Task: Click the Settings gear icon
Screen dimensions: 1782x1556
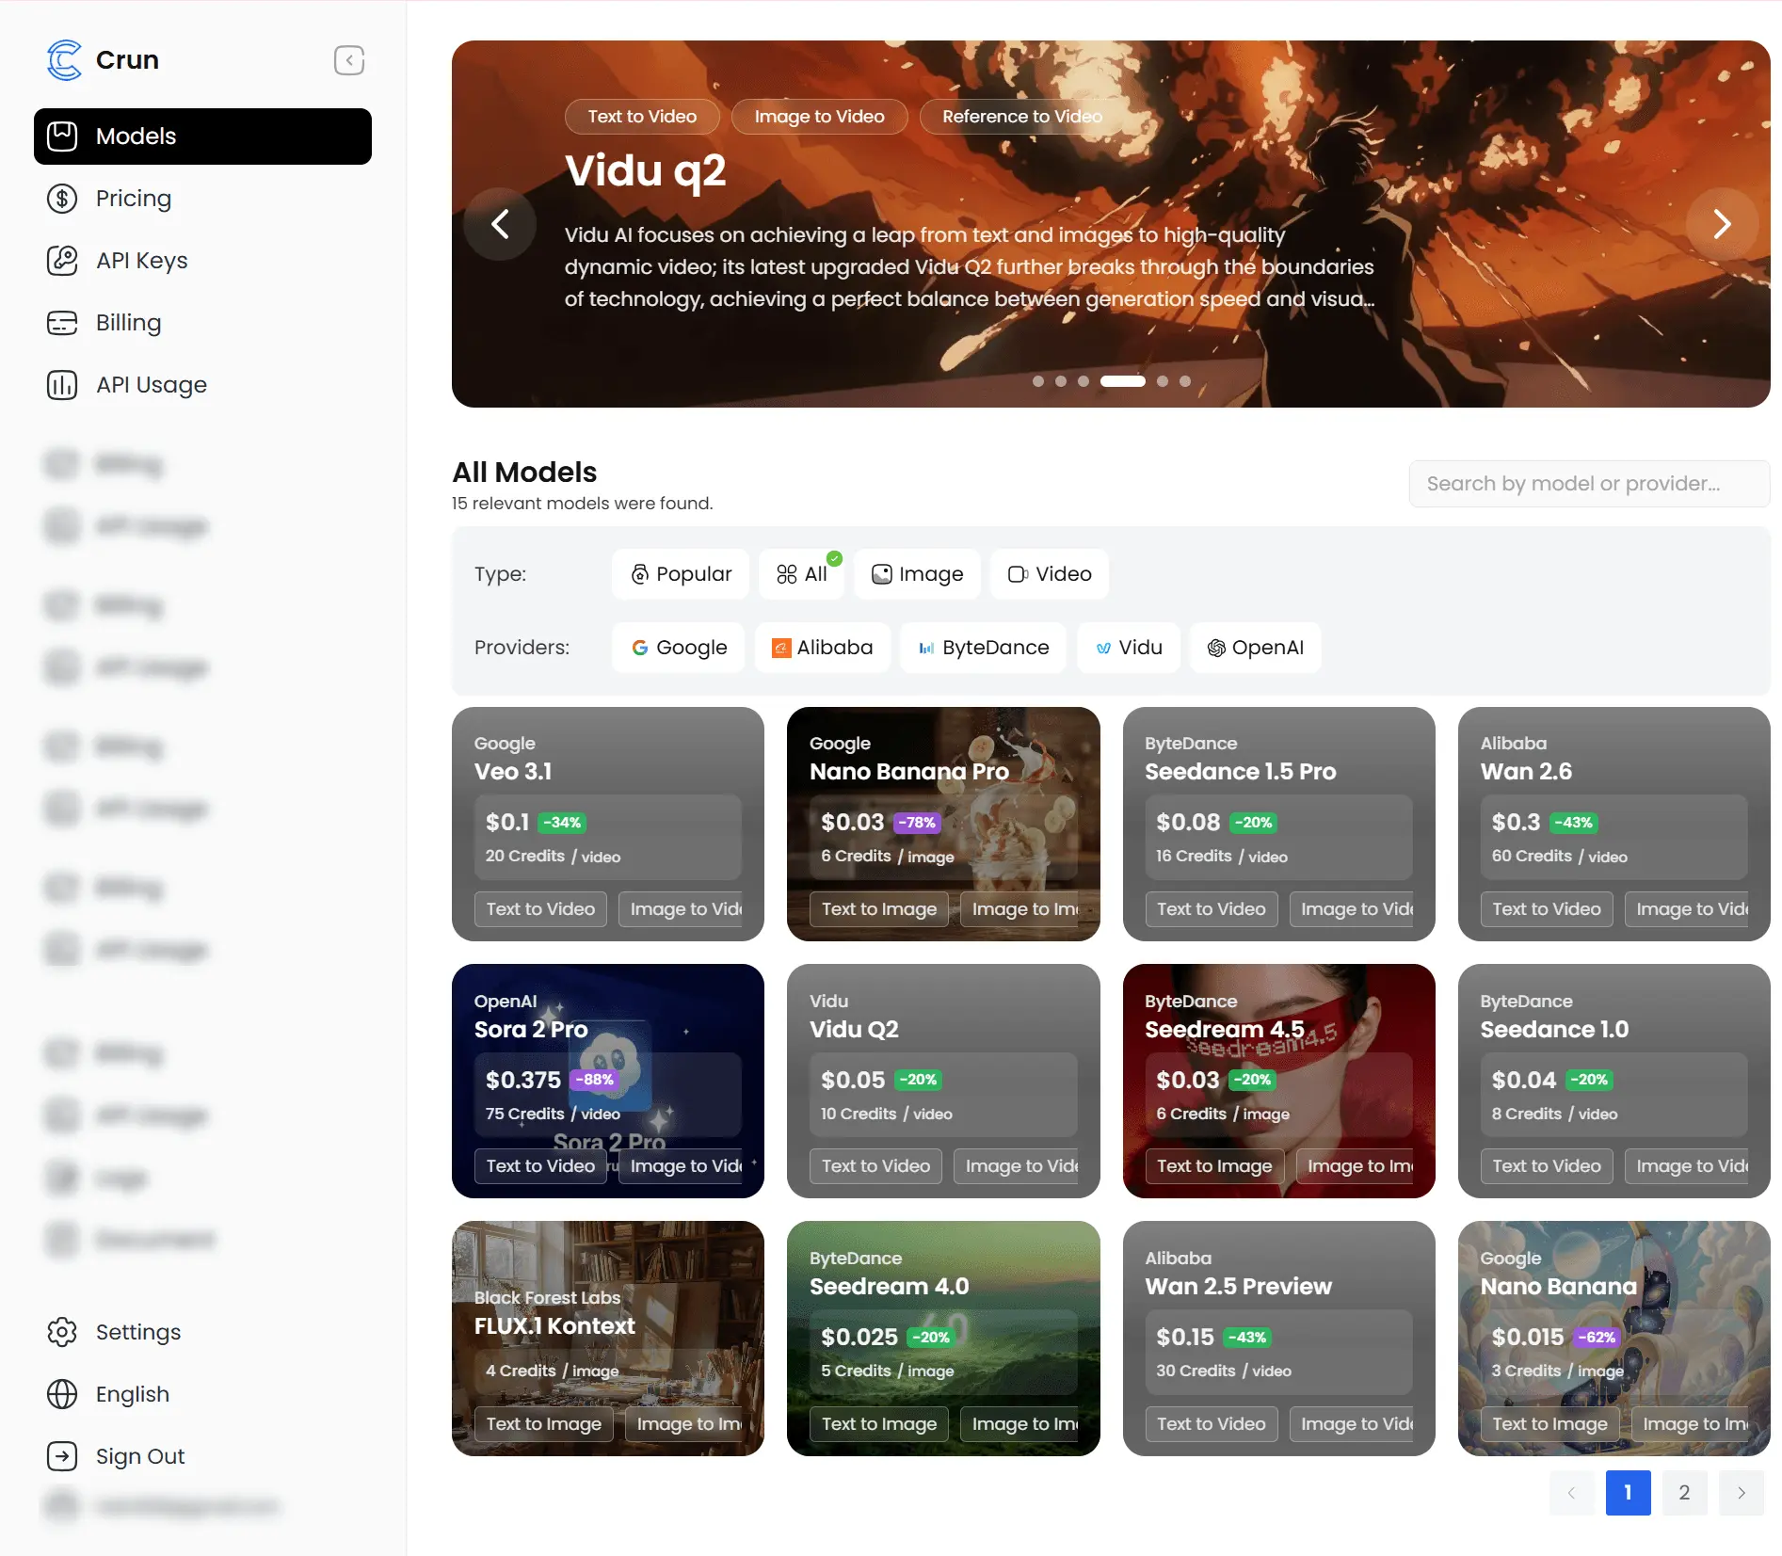Action: [x=62, y=1332]
